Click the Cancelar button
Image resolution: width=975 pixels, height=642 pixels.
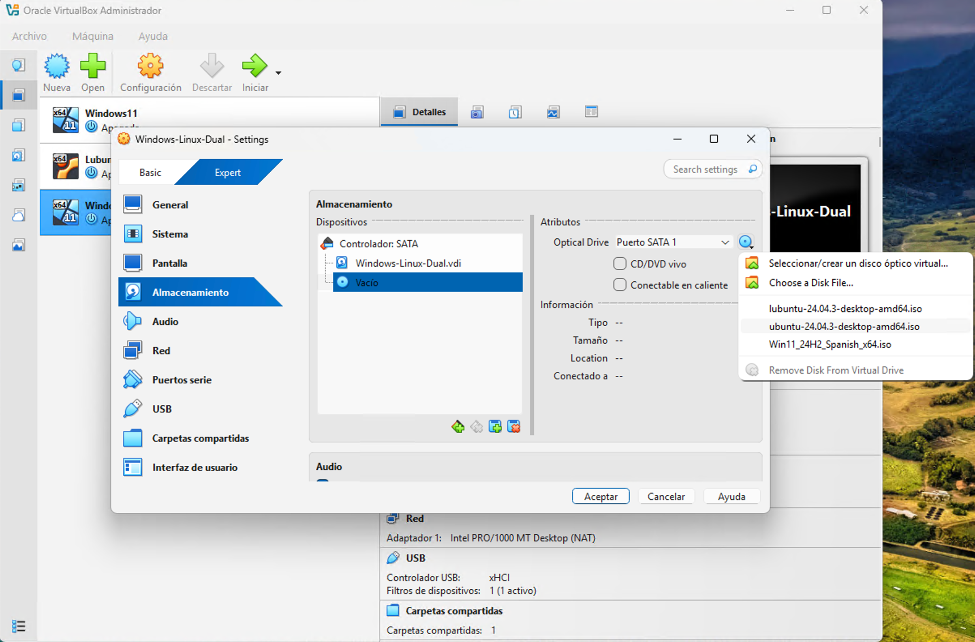666,496
